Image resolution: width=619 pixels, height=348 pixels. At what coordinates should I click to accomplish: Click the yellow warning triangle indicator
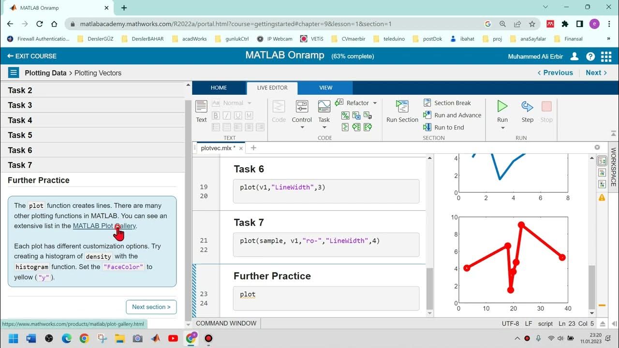point(602,197)
